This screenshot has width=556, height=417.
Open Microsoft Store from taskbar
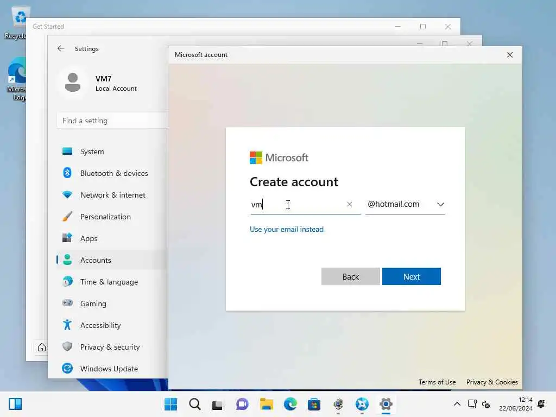(x=314, y=404)
